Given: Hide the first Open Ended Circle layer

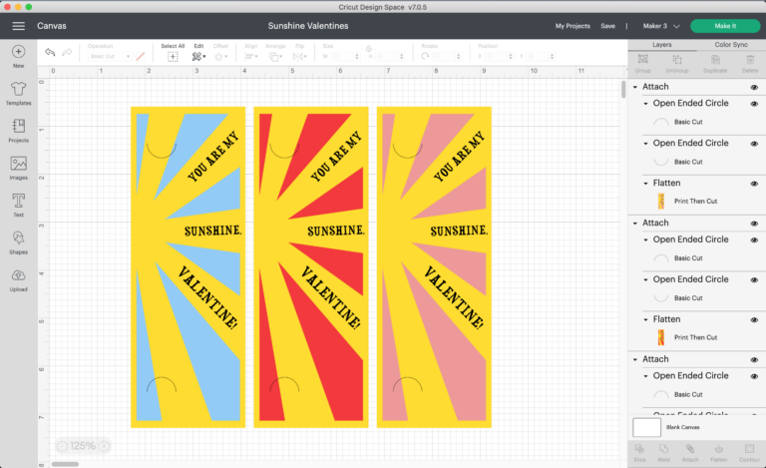Looking at the screenshot, I should click(x=754, y=103).
